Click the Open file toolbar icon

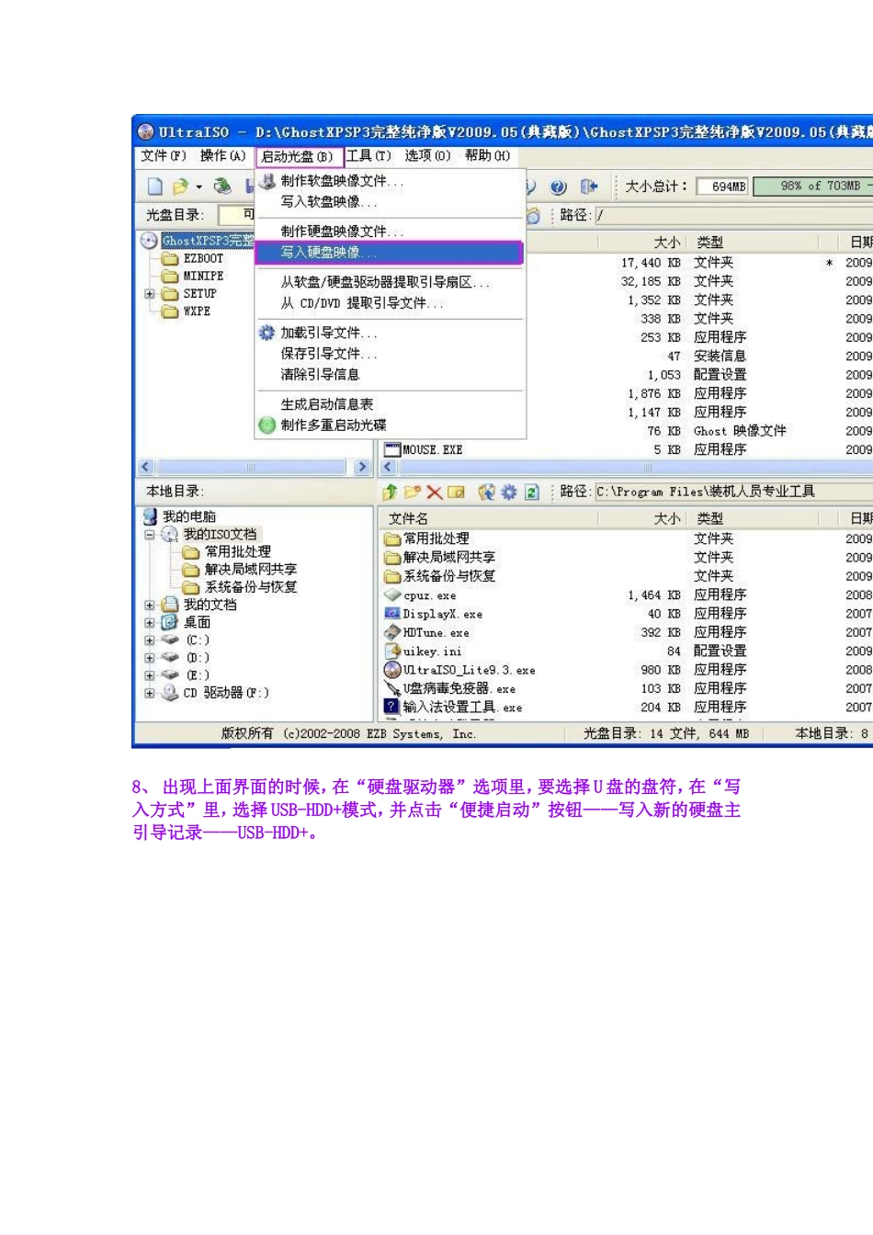(x=180, y=187)
